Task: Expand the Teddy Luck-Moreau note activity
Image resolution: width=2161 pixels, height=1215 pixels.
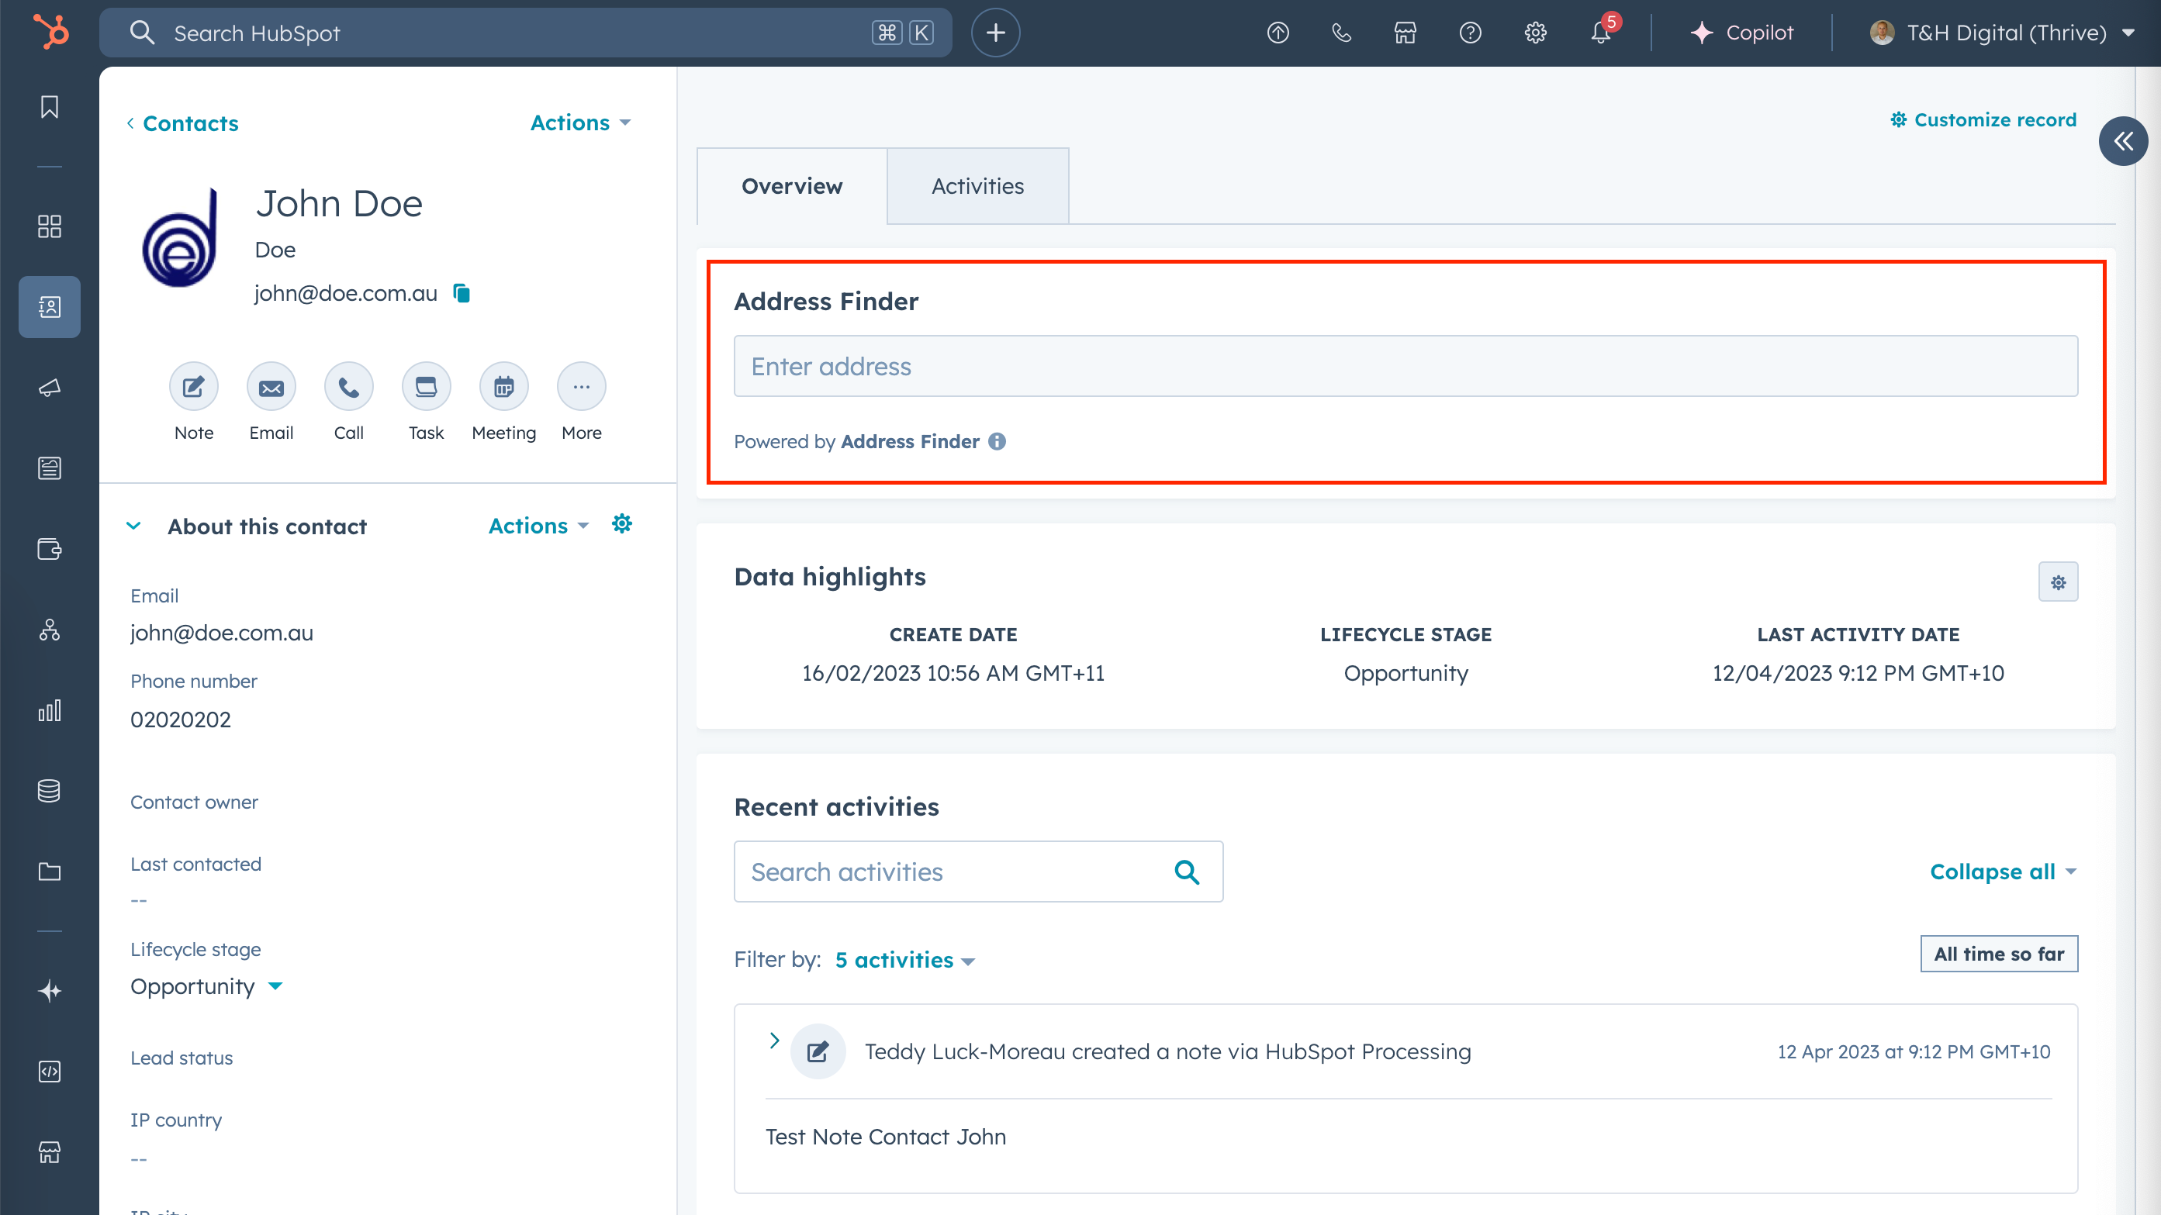Action: pyautogui.click(x=774, y=1041)
